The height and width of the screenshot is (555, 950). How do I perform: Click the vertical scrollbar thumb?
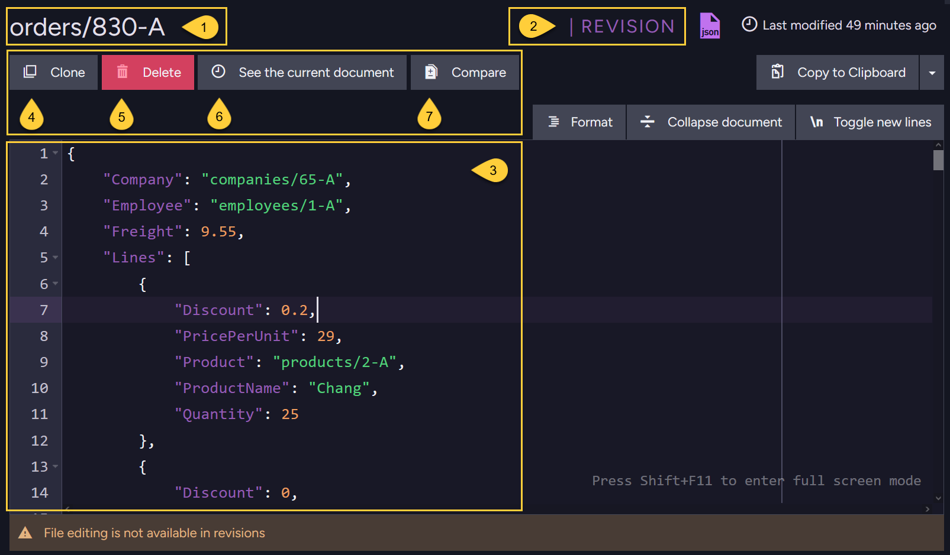pyautogui.click(x=938, y=160)
